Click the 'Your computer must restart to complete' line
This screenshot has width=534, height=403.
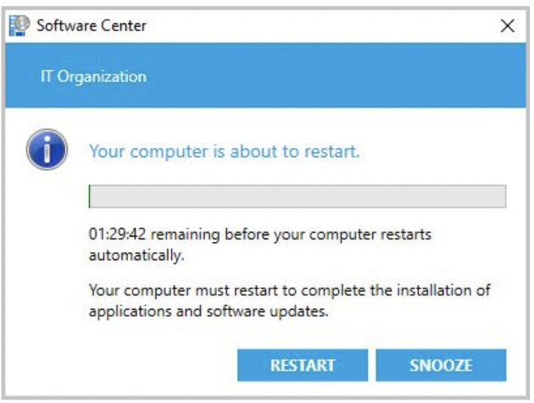point(288,290)
